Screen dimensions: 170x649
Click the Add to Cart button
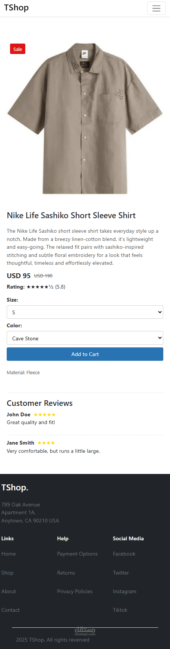coord(85,354)
